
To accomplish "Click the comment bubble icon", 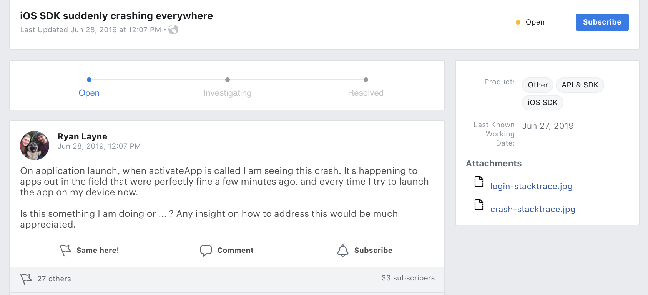I will click(206, 250).
